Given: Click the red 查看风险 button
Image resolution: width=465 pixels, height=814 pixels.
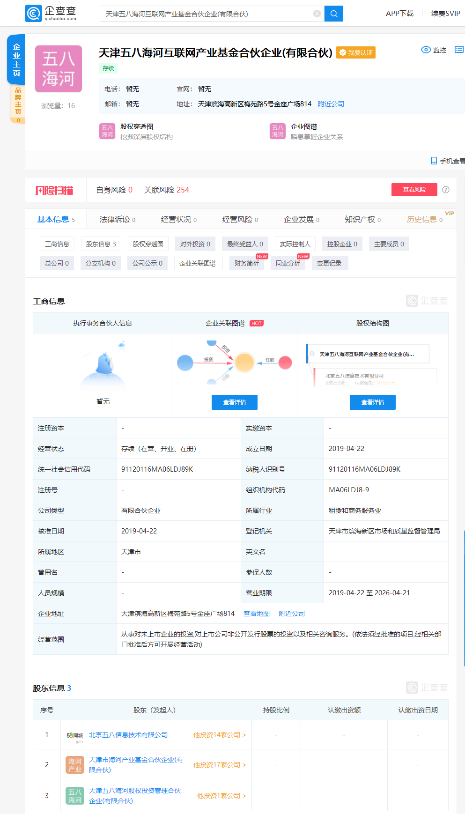Looking at the screenshot, I should pyautogui.click(x=414, y=190).
